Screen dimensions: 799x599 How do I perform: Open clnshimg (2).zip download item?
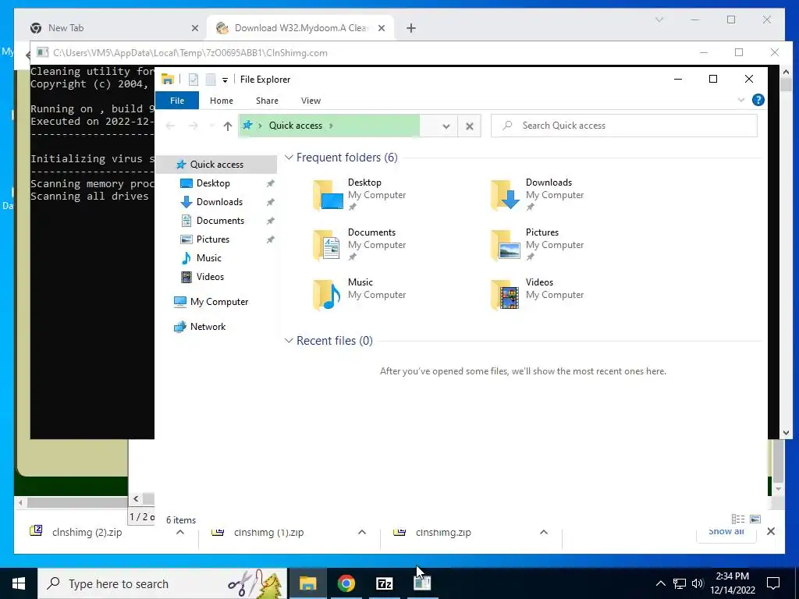pos(87,532)
